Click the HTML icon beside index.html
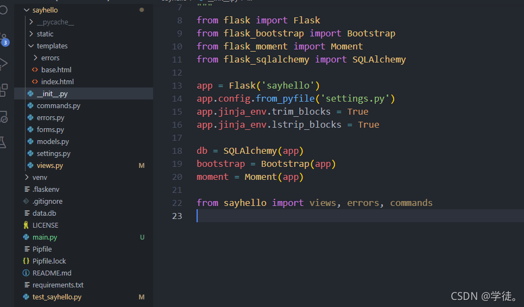Image resolution: width=524 pixels, height=307 pixels. coord(35,82)
